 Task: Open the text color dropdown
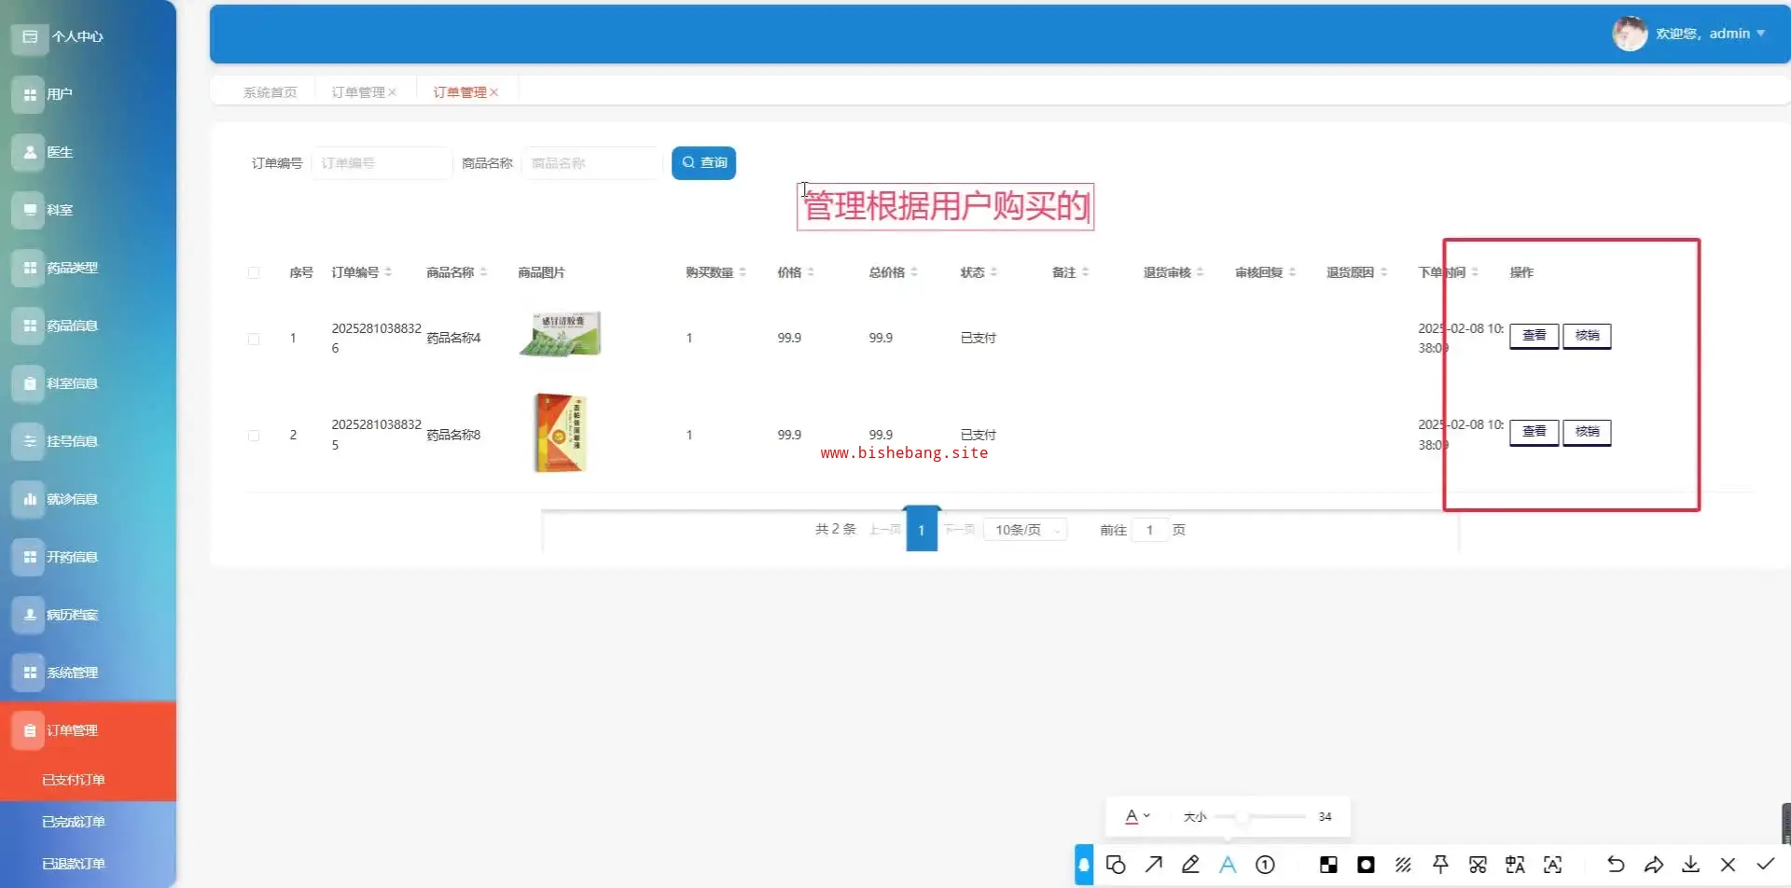point(1137,816)
